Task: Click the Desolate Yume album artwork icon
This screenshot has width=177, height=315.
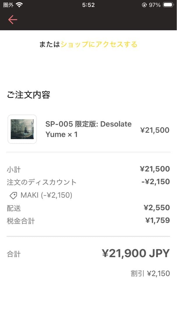Action: pos(22,129)
